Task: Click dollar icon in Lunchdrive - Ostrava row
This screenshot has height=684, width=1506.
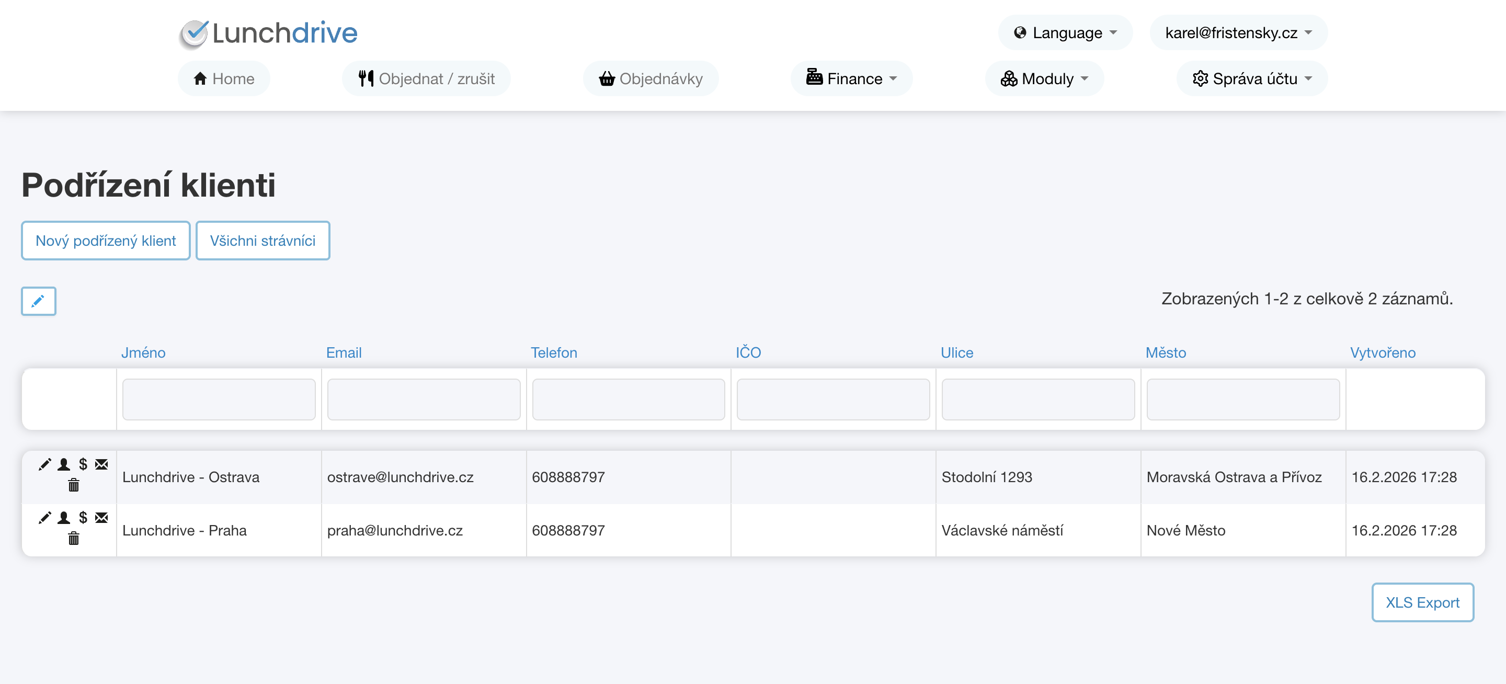Action: tap(83, 464)
